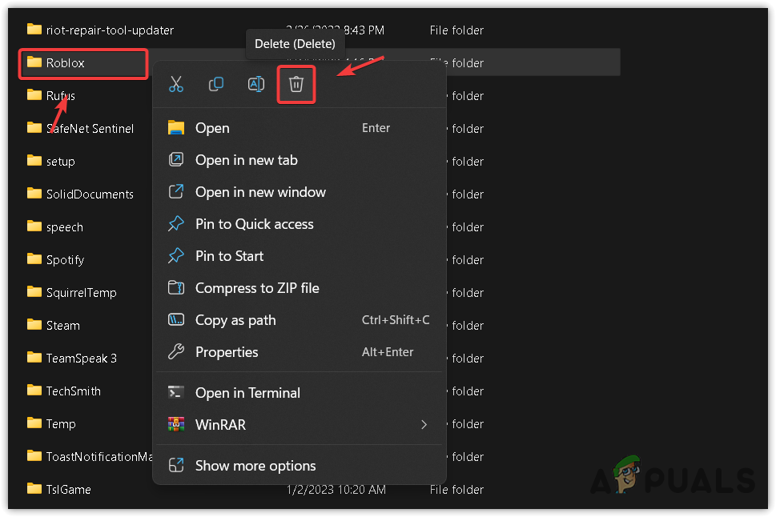Image resolution: width=776 pixels, height=517 pixels.
Task: Select the TeamSpeak 3 folder
Action: [81, 358]
